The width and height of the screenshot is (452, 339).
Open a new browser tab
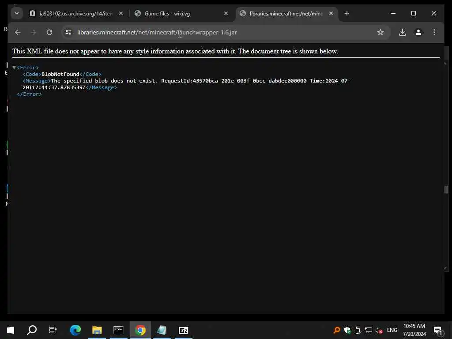pyautogui.click(x=347, y=14)
